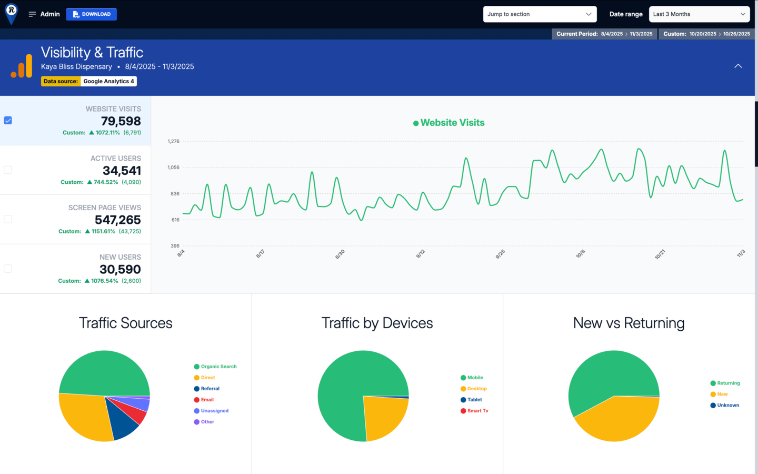Click the Download PDF button
Screen dimensions: 758x474
(92, 14)
